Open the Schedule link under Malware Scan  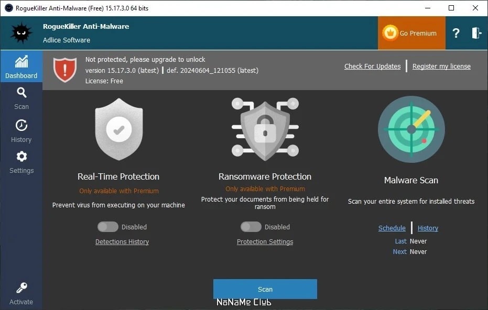[392, 228]
